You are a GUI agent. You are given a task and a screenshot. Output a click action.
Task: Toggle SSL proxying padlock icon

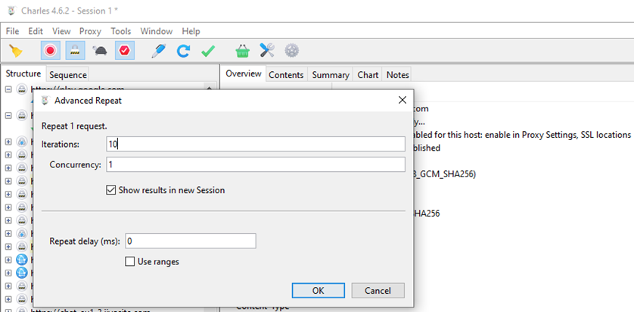pyautogui.click(x=75, y=51)
